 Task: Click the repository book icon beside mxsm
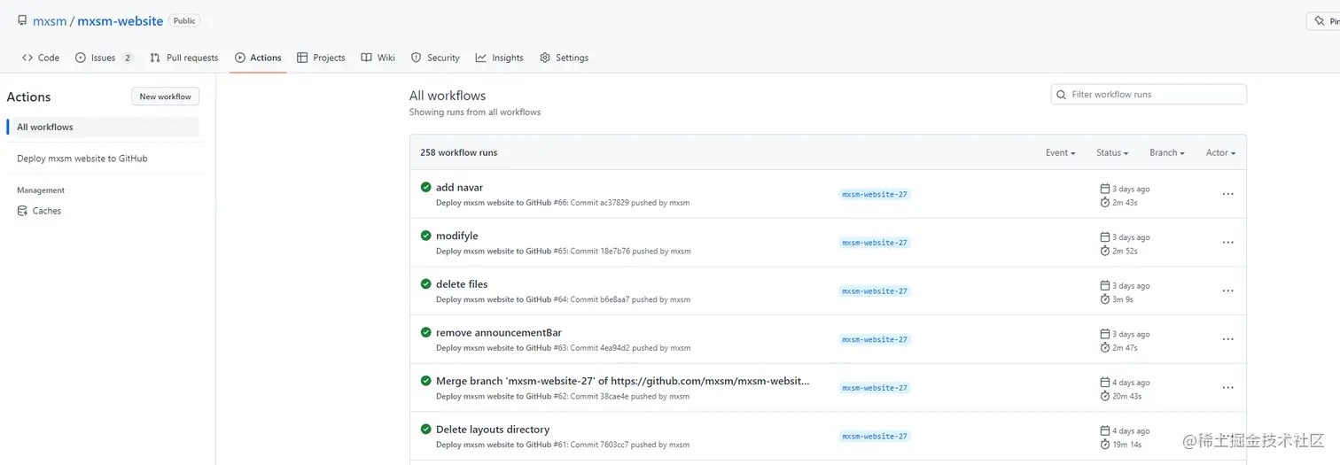(22, 20)
